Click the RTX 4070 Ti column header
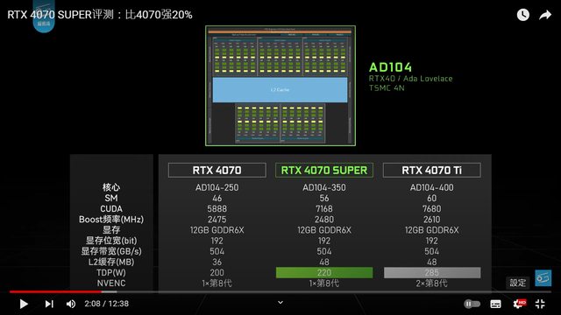This screenshot has width=561, height=315. 431,170
